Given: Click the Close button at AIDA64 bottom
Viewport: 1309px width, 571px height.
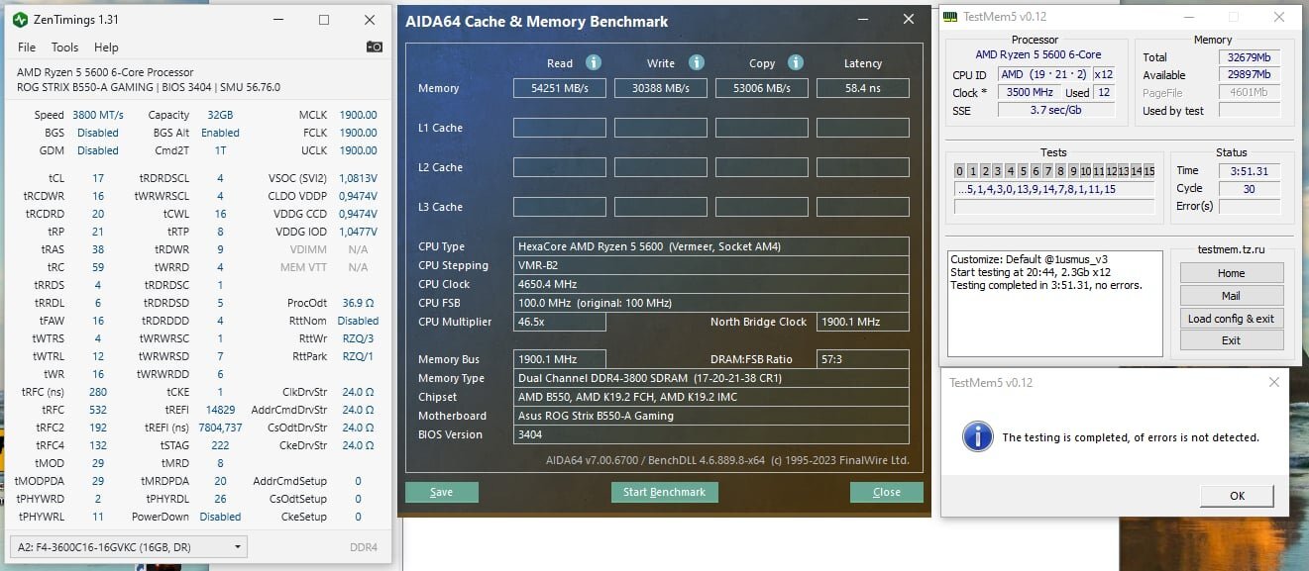Looking at the screenshot, I should coord(887,492).
